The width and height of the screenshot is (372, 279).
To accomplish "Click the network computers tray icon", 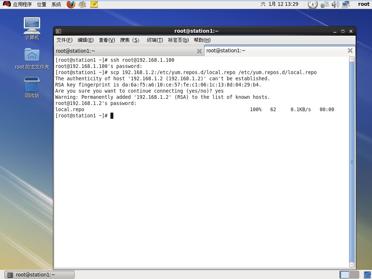I will (346, 4).
